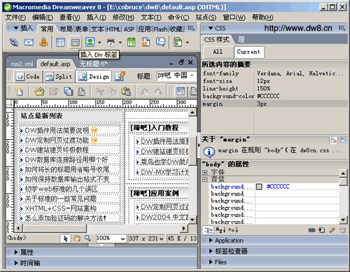
Task: Switch to Code view
Action: tap(28, 76)
